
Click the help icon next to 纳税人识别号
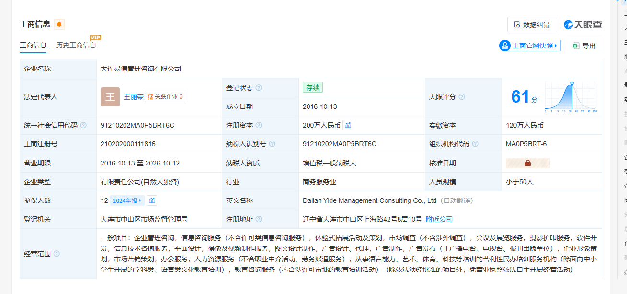point(272,144)
